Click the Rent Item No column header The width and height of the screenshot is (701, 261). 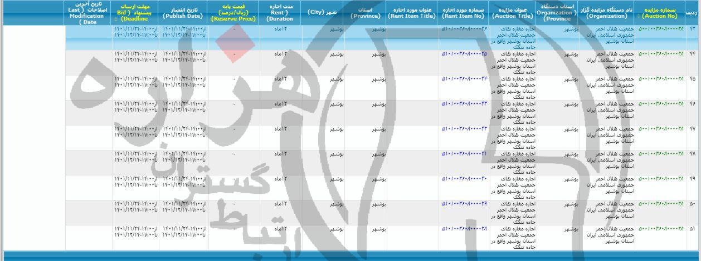[x=464, y=13]
